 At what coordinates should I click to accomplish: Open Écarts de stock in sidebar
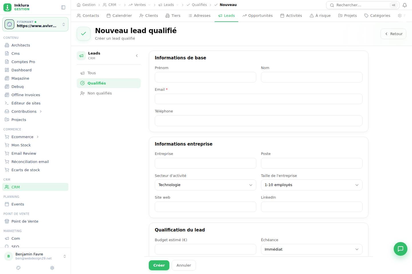point(35,170)
